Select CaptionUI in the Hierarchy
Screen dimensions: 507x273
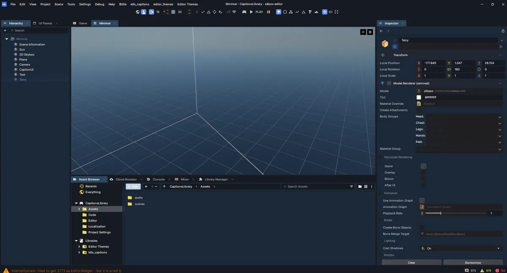[x=26, y=70]
